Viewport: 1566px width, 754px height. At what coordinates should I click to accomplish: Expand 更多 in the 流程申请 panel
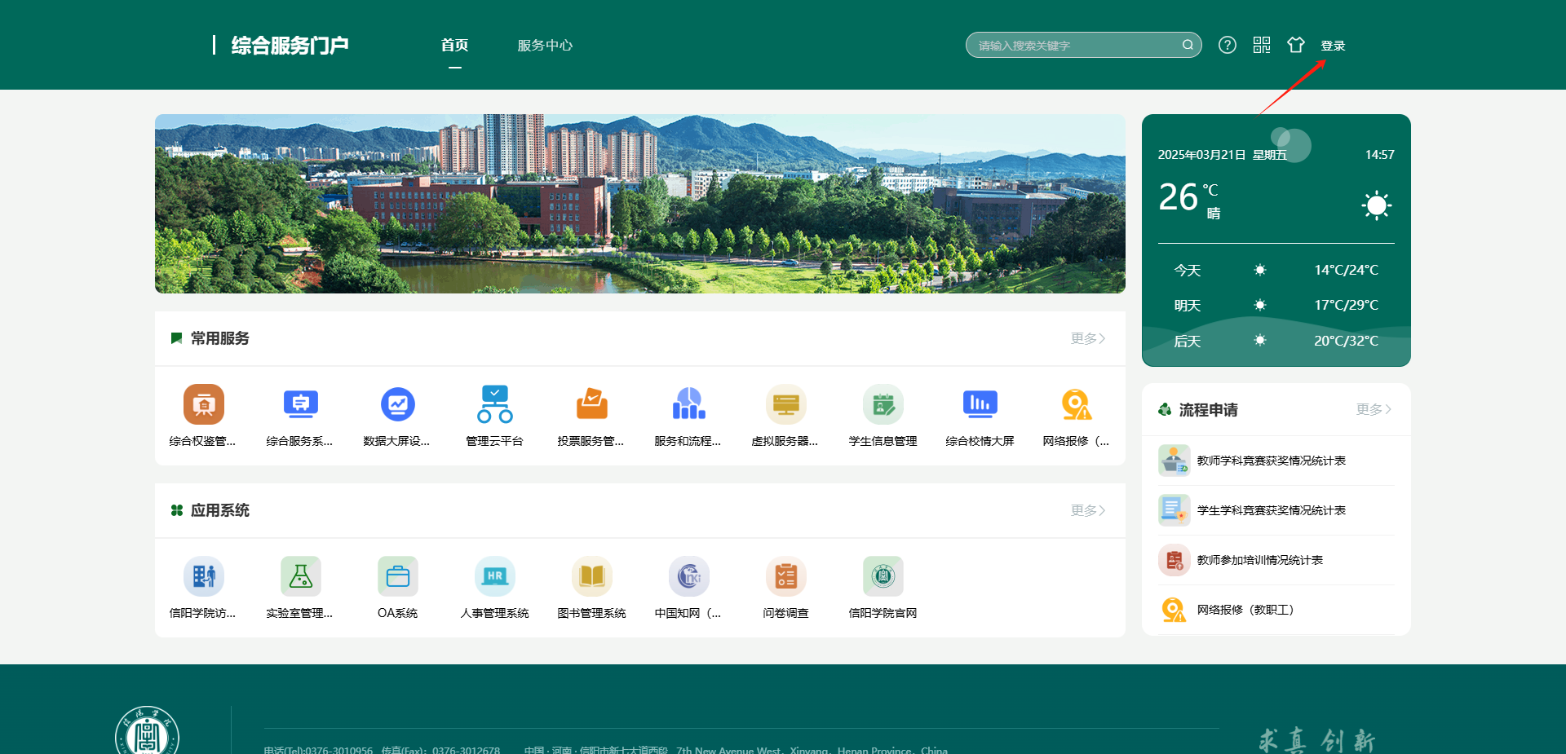tap(1373, 410)
